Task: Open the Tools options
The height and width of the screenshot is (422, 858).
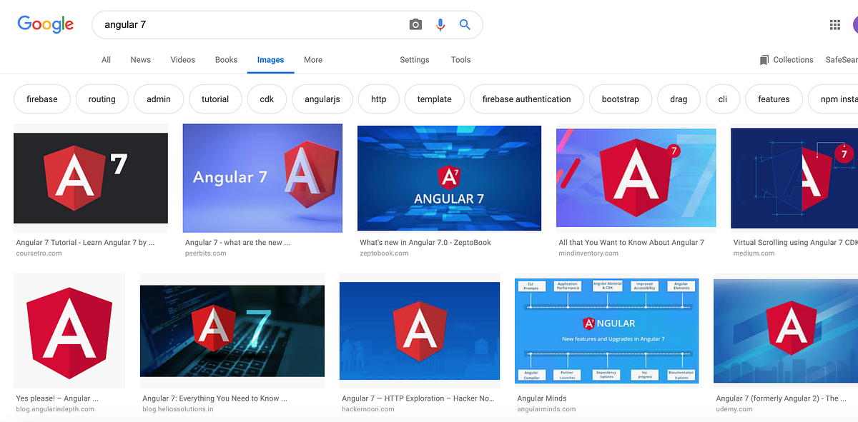Action: click(460, 60)
